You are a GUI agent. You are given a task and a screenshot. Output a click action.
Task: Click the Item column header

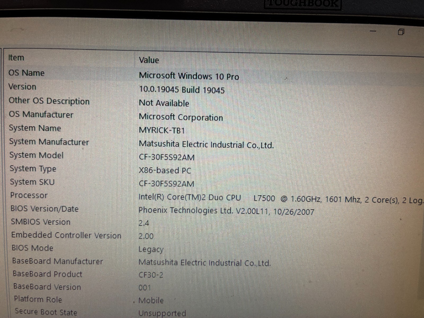(16, 58)
